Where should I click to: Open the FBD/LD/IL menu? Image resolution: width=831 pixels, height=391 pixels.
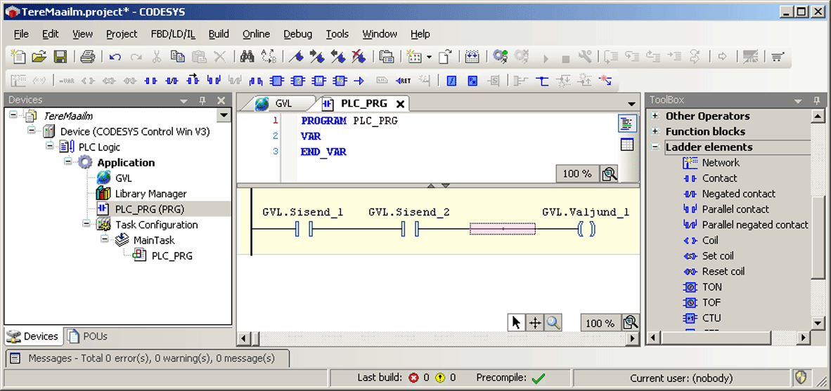(x=173, y=34)
